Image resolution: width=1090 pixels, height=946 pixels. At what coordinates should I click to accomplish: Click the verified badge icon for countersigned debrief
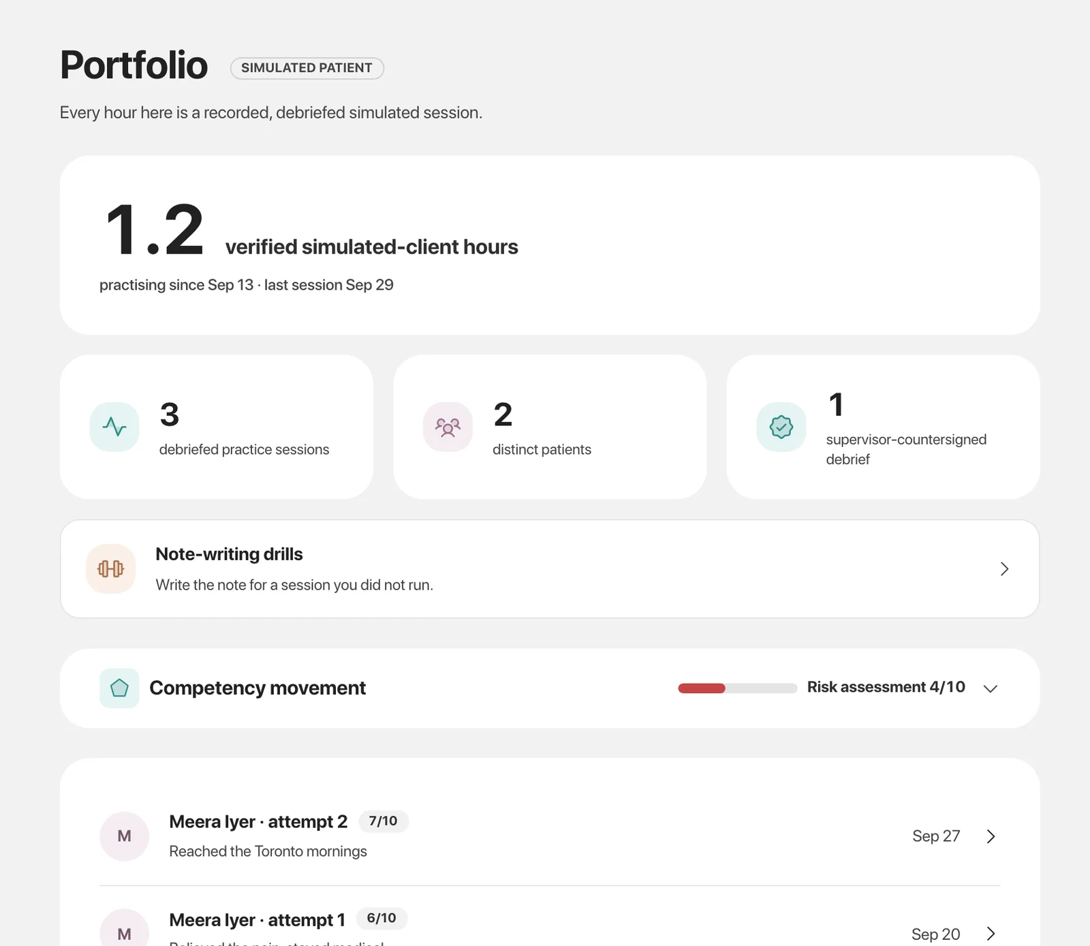click(x=781, y=427)
